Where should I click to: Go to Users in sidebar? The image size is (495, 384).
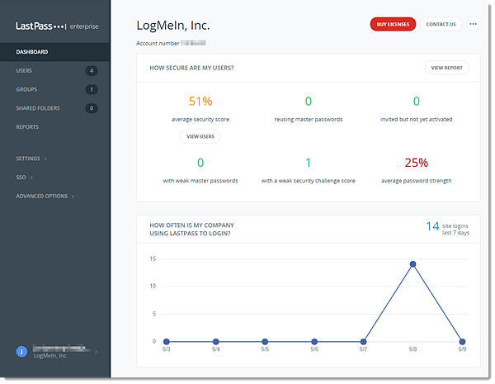click(24, 70)
